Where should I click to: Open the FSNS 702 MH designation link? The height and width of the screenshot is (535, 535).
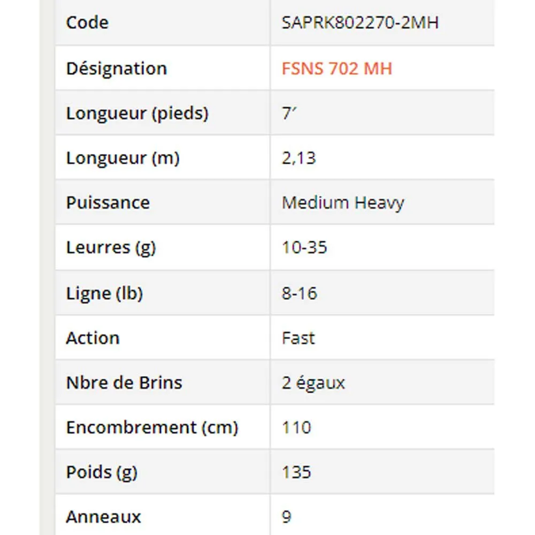337,68
